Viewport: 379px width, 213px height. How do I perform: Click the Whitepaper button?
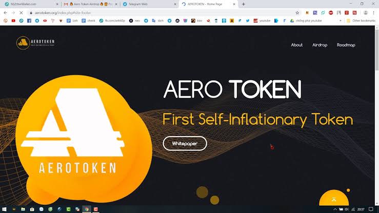click(185, 144)
